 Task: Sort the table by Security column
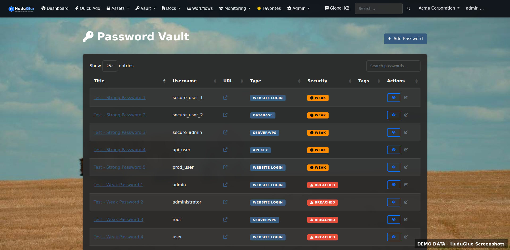[x=317, y=81]
